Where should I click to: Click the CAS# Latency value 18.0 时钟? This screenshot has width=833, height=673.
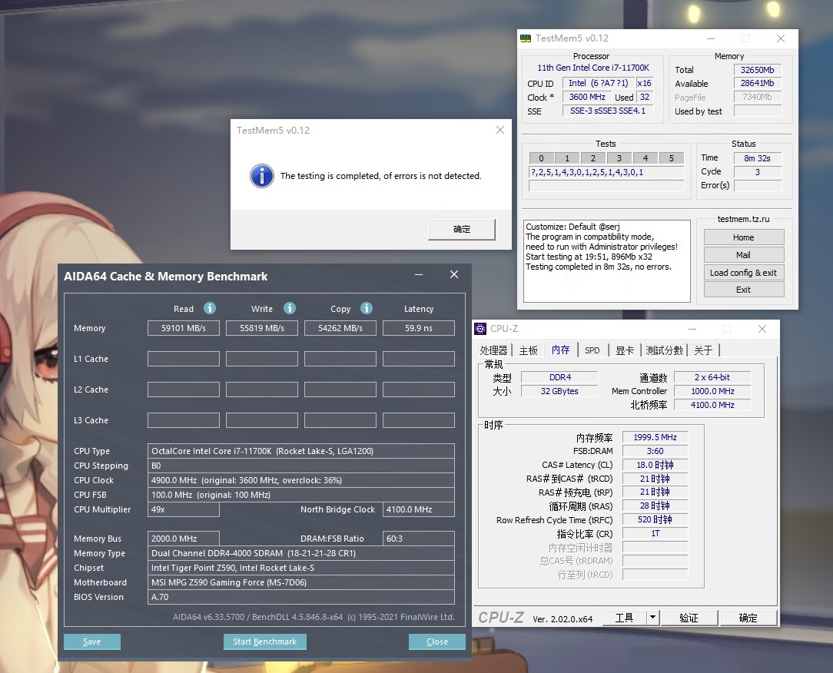tap(655, 465)
